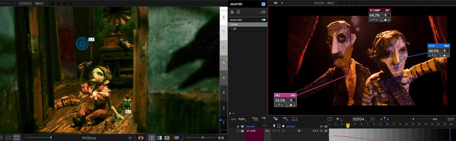
Task: Toggle the grayscale gradient view icon
Action: pos(159,138)
